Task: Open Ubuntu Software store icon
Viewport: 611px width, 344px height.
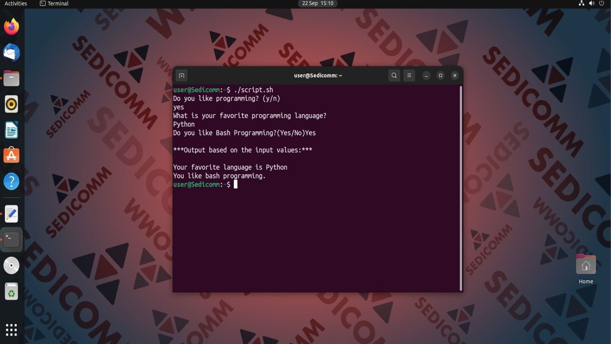Action: click(x=11, y=155)
